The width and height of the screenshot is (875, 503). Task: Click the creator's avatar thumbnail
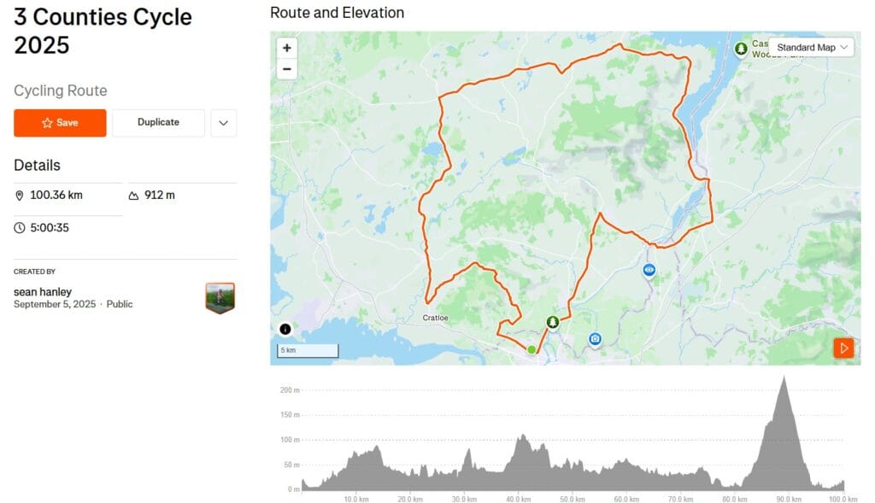(220, 298)
